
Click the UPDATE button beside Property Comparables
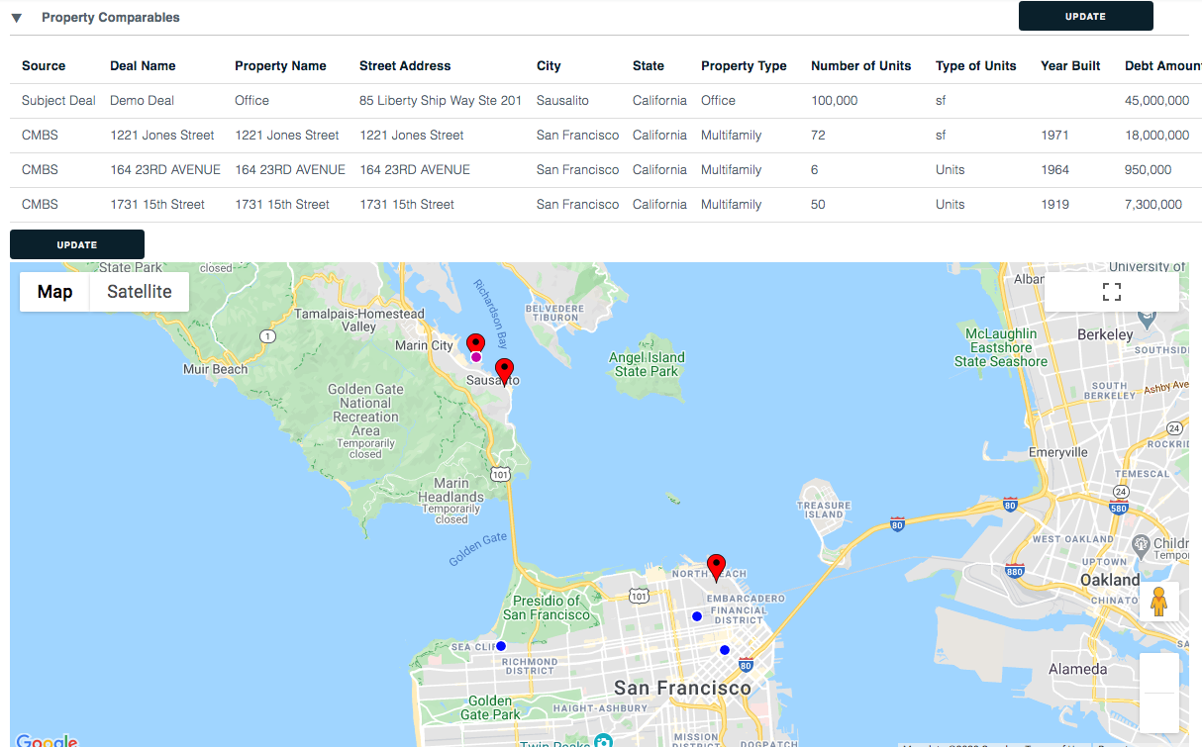coord(1085,16)
